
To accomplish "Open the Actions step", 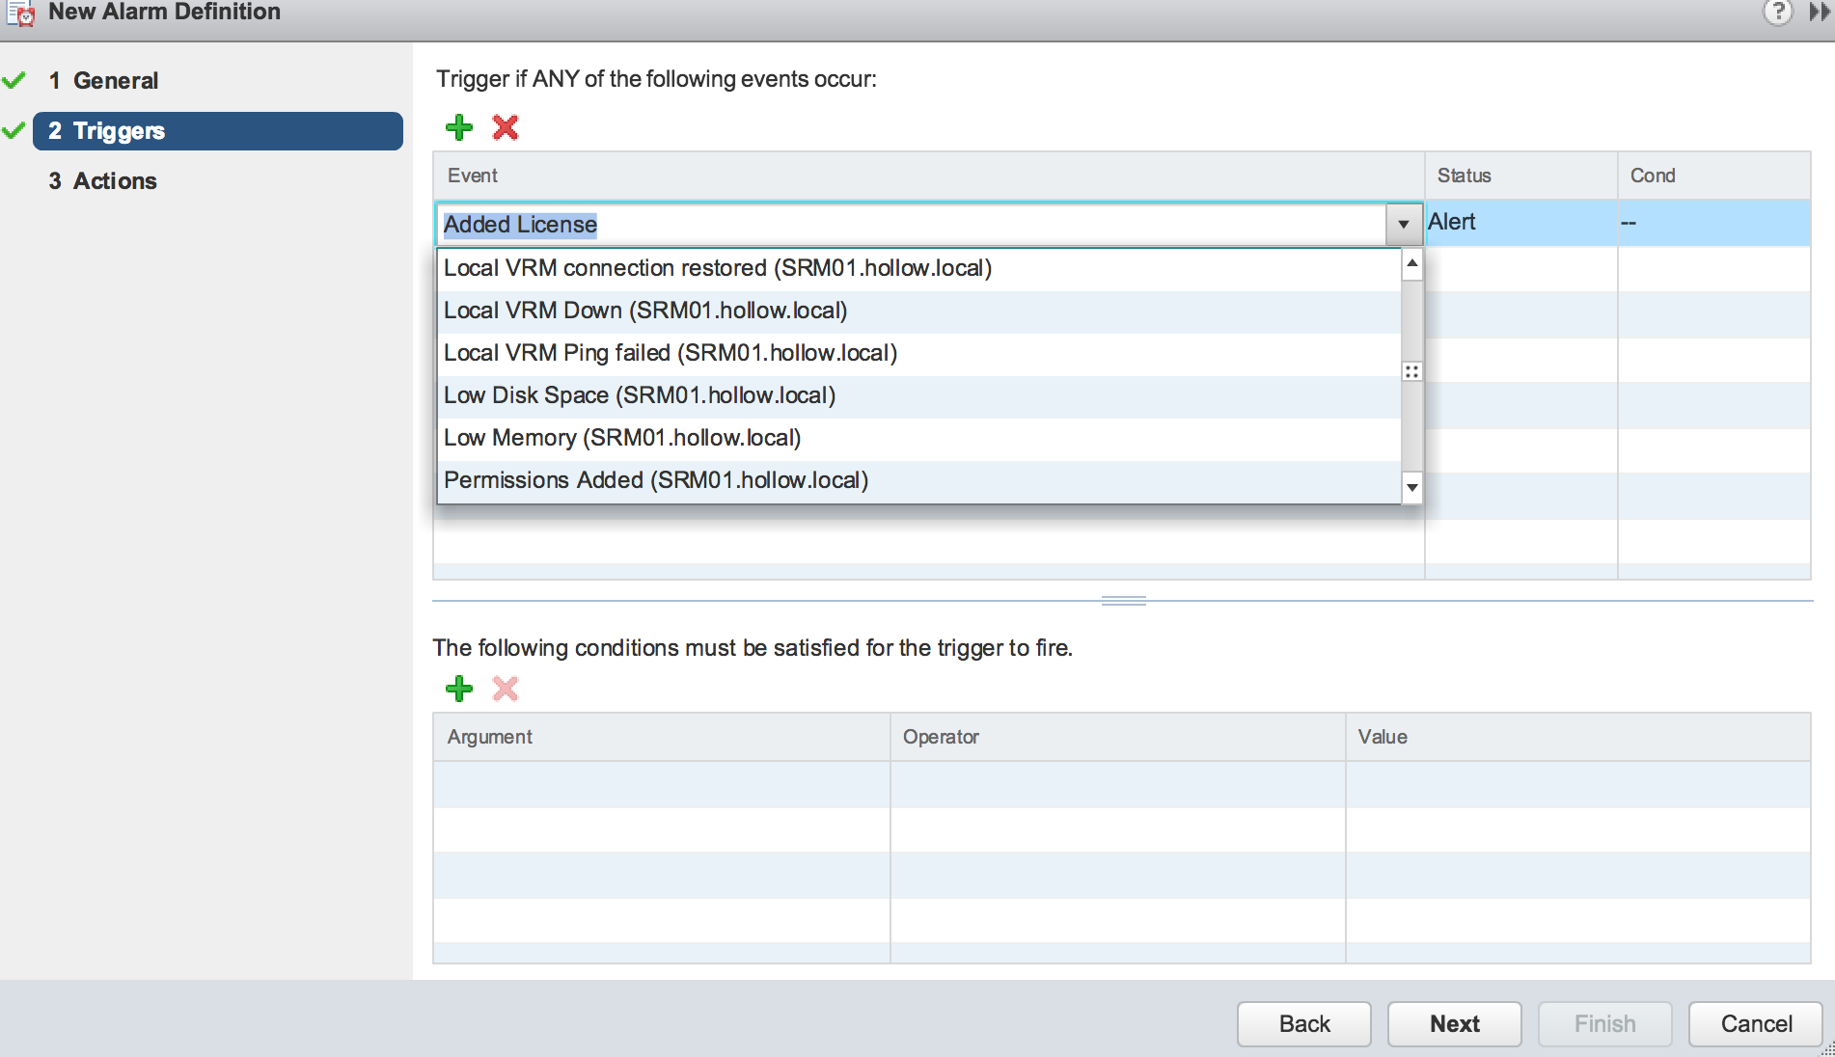I will [x=114, y=181].
